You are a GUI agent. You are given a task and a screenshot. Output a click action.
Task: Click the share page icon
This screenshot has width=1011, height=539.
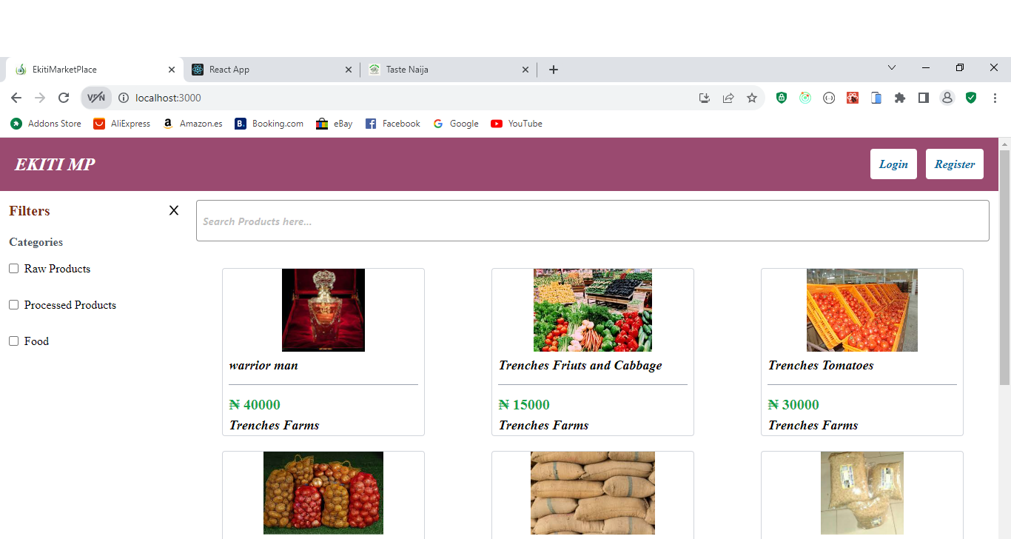pos(728,98)
